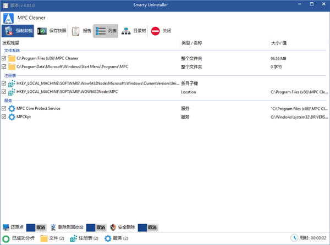Click the red 关闭 close toolbar icon
The width and height of the screenshot is (330, 245).
coord(156,31)
